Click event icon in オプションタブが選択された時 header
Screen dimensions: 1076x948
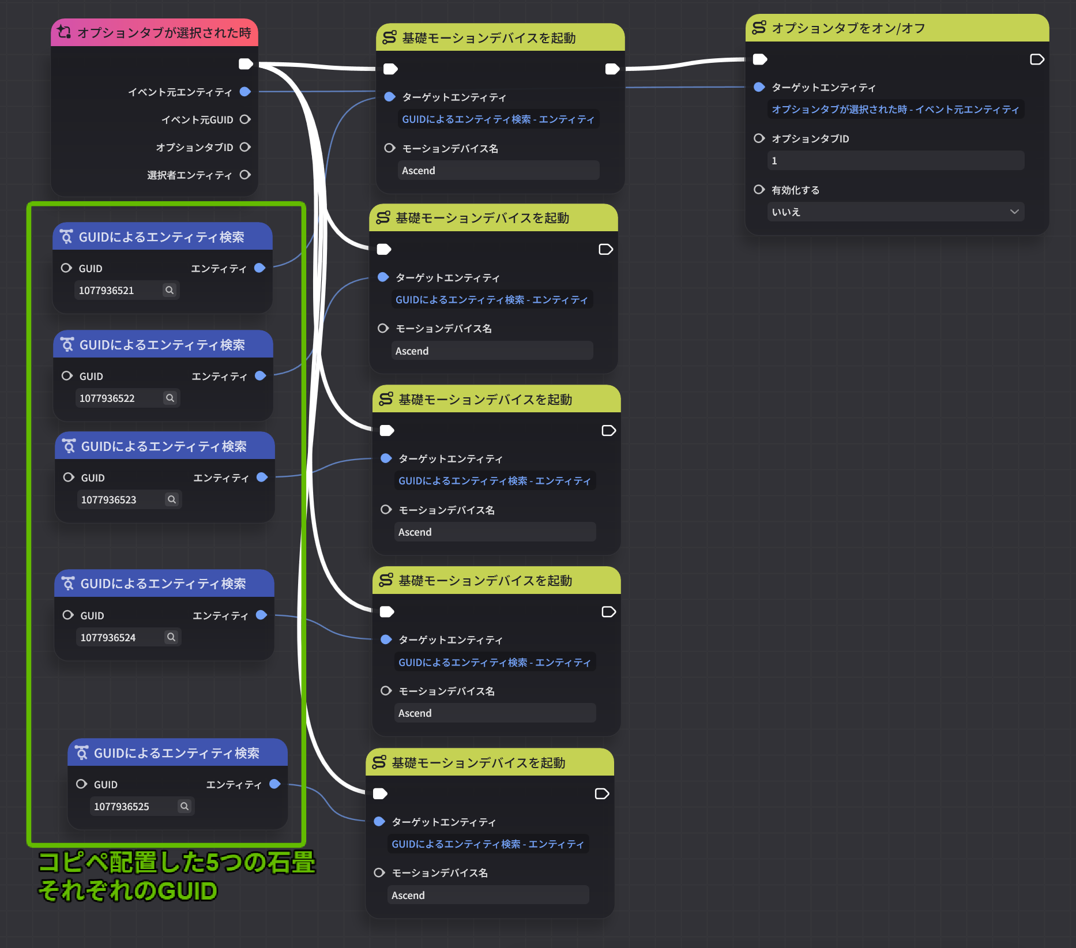point(65,32)
